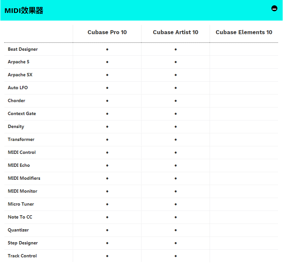Viewport: 288px width, 265px height.
Task: Click Density dot under Cubase Artist 10
Action: 176,127
